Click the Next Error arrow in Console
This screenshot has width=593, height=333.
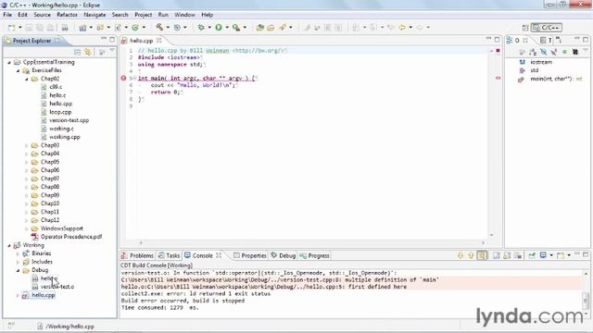[x=461, y=255]
